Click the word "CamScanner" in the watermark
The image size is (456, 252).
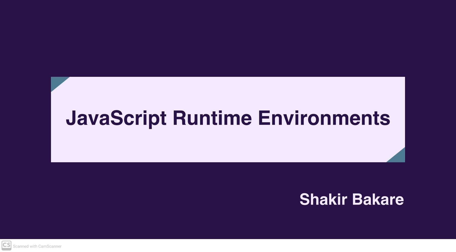point(50,246)
